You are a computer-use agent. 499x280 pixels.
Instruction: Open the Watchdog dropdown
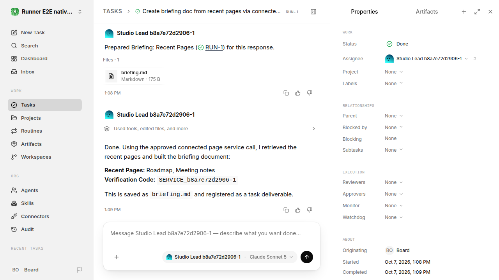pyautogui.click(x=394, y=217)
